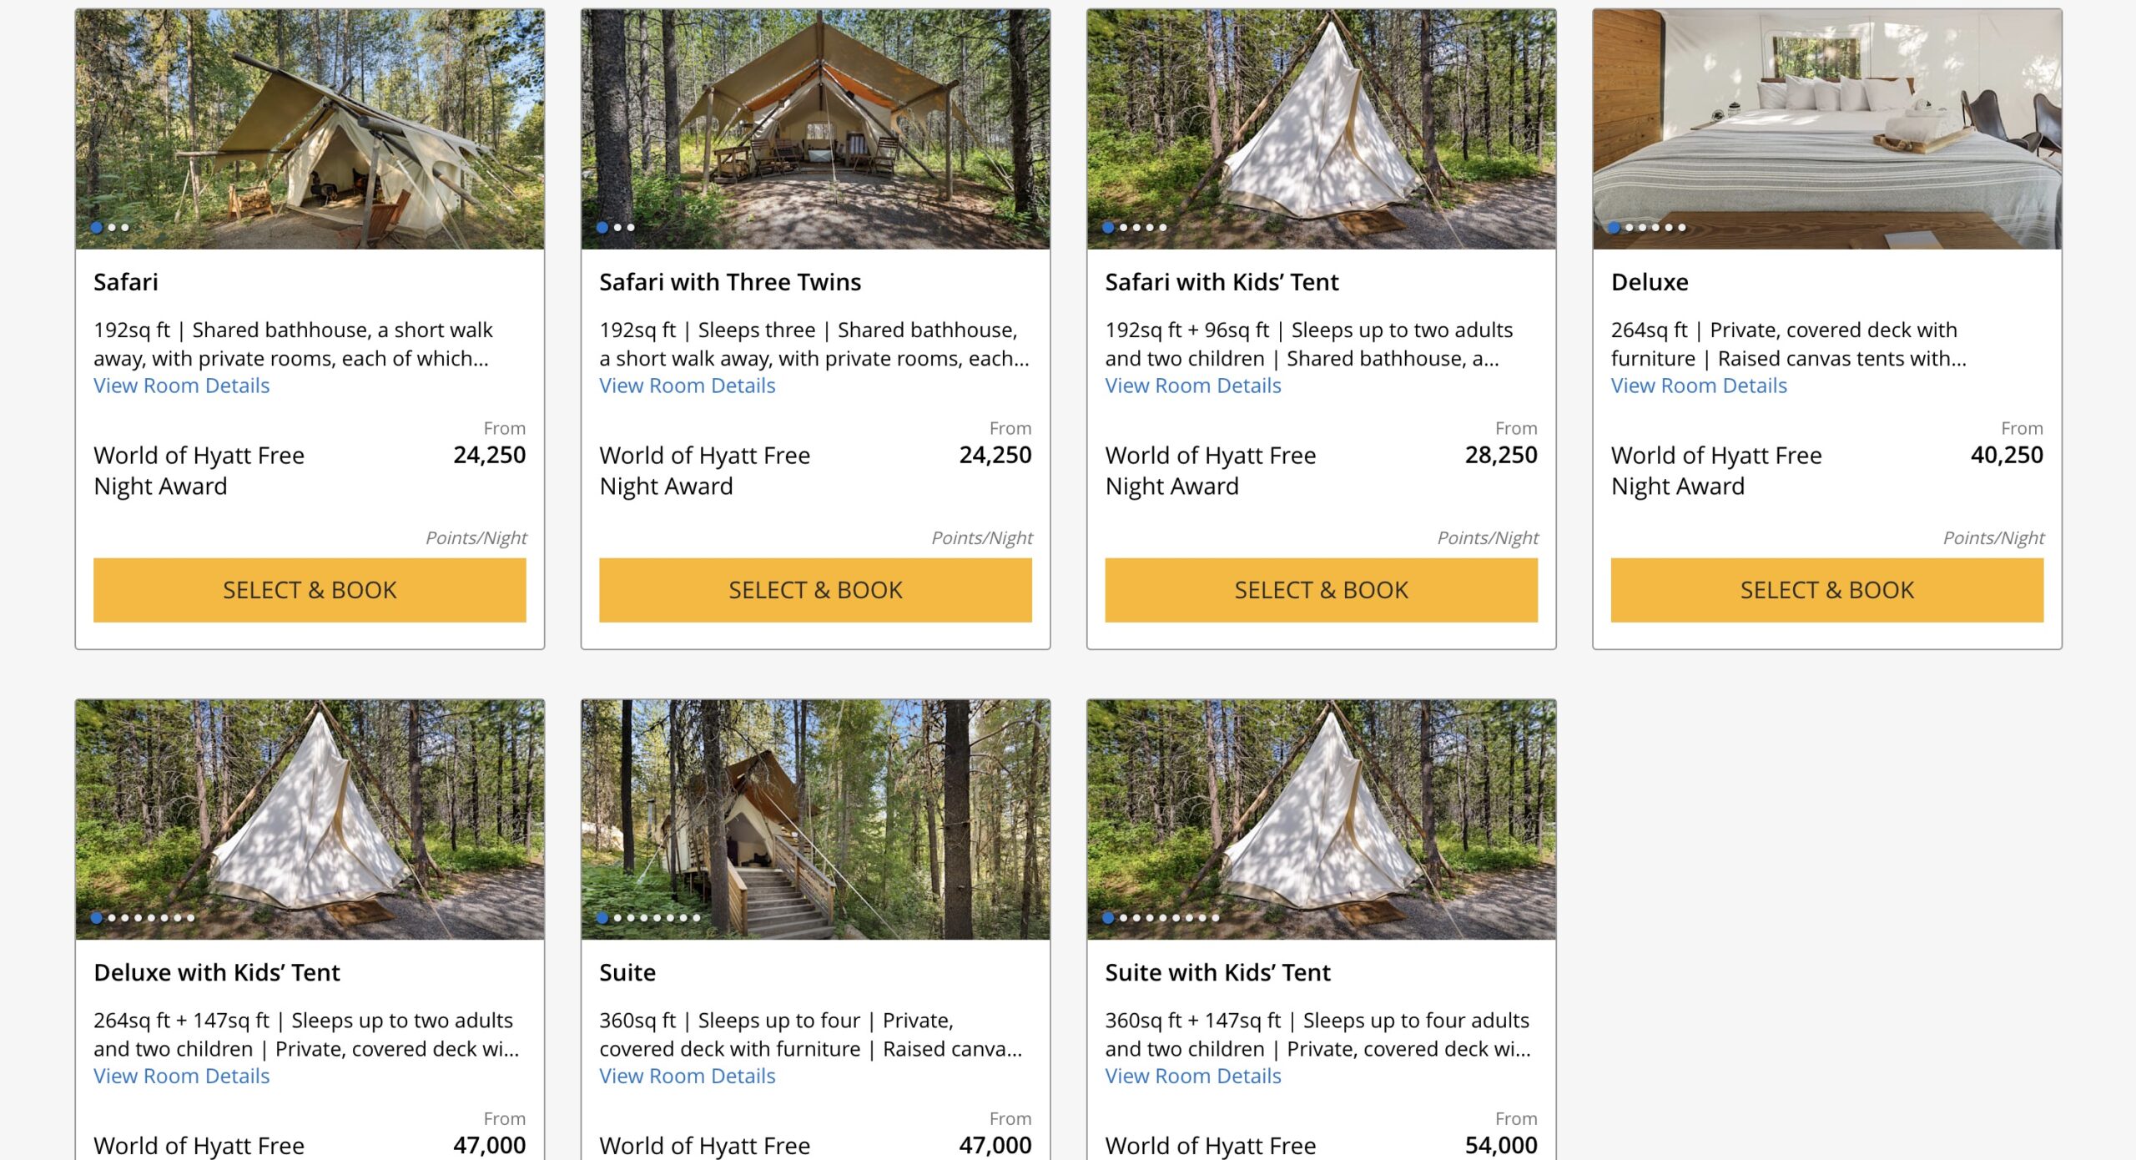Open the Deluxe room's View Room Details link
This screenshot has height=1160, width=2136.
tap(1698, 386)
